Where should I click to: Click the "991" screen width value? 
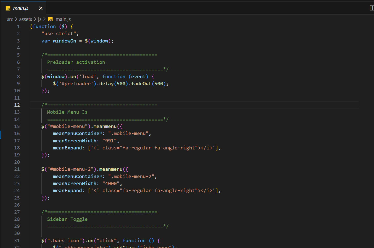109,141
